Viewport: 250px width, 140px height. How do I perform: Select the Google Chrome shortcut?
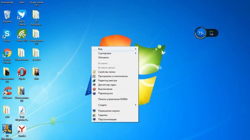coord(7,53)
